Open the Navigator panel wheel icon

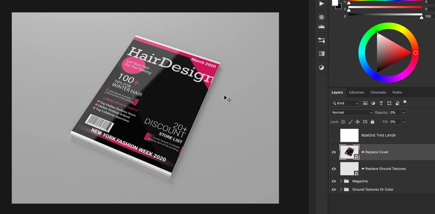321,17
